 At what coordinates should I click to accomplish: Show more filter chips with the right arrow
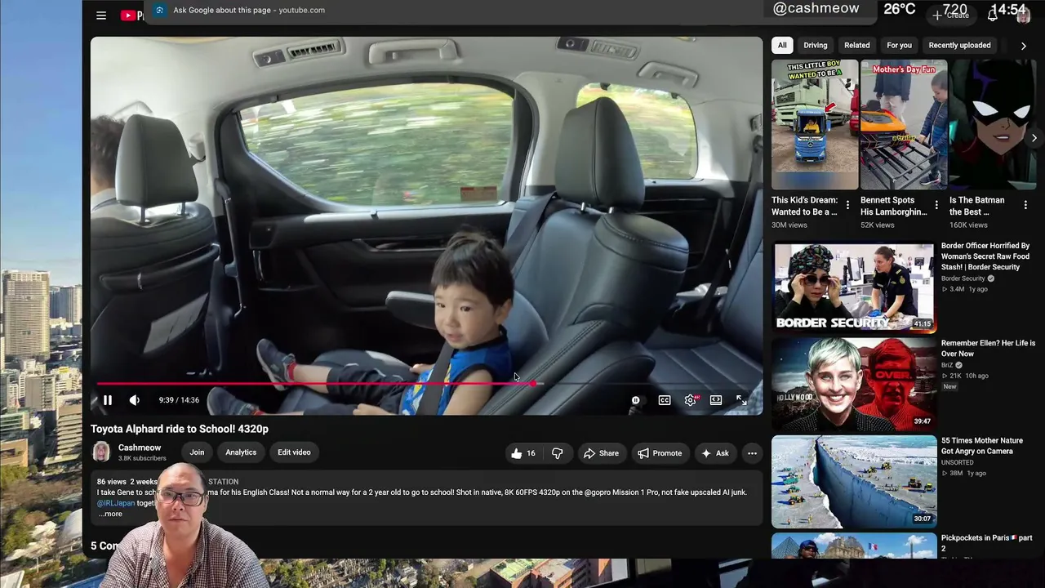(1024, 46)
